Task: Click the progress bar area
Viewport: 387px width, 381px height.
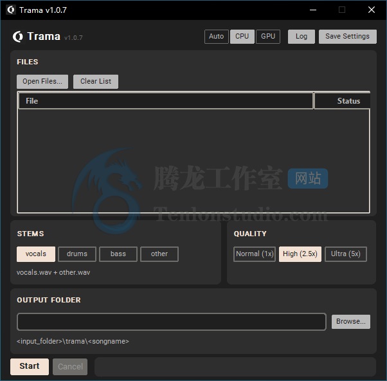Action: 235,367
